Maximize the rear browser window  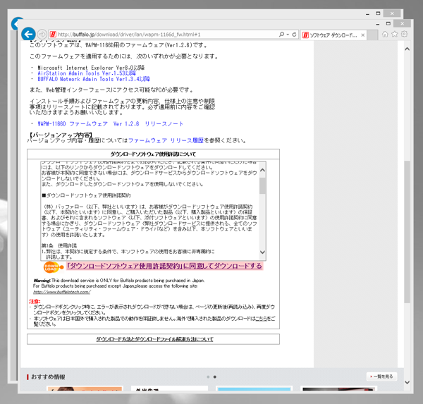point(378,13)
